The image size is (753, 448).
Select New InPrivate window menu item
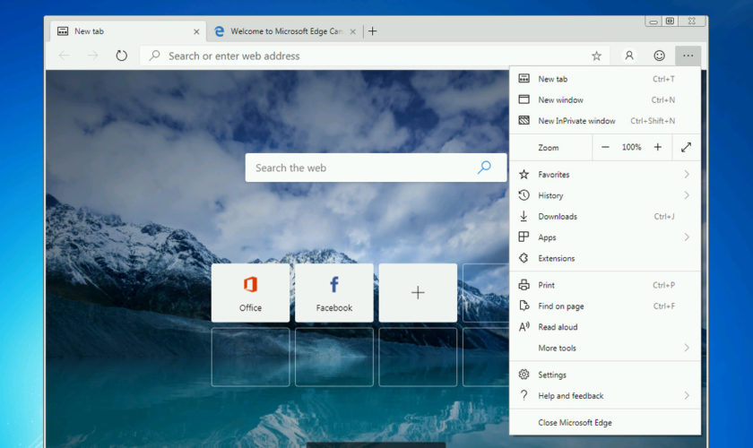[576, 121]
